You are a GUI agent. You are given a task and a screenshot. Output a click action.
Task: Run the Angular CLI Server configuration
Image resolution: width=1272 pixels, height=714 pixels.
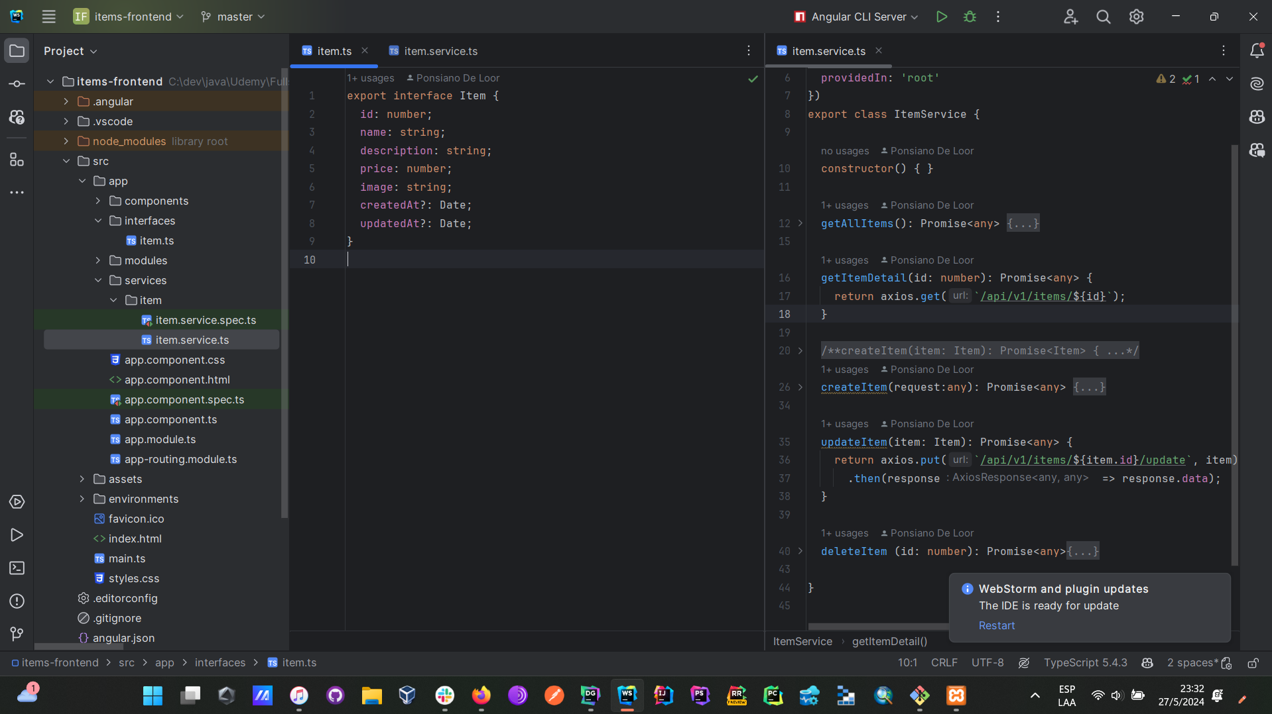click(x=941, y=17)
